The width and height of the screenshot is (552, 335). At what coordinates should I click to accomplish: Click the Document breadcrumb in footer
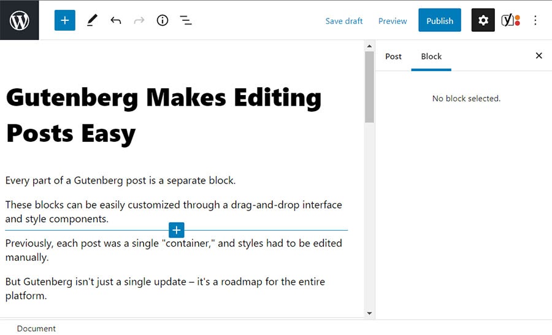pos(36,328)
